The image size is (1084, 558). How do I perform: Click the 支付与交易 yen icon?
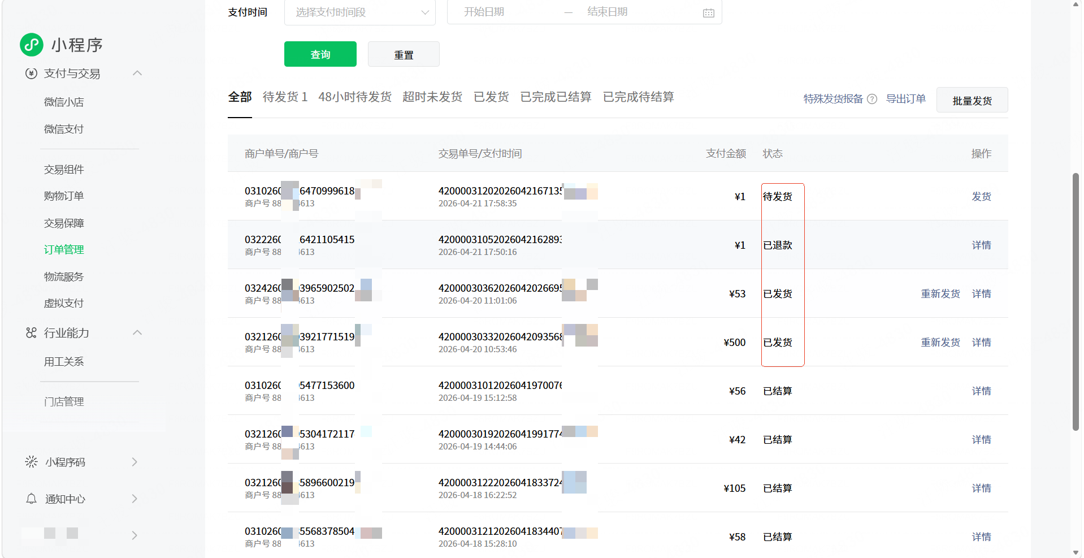pyautogui.click(x=32, y=73)
